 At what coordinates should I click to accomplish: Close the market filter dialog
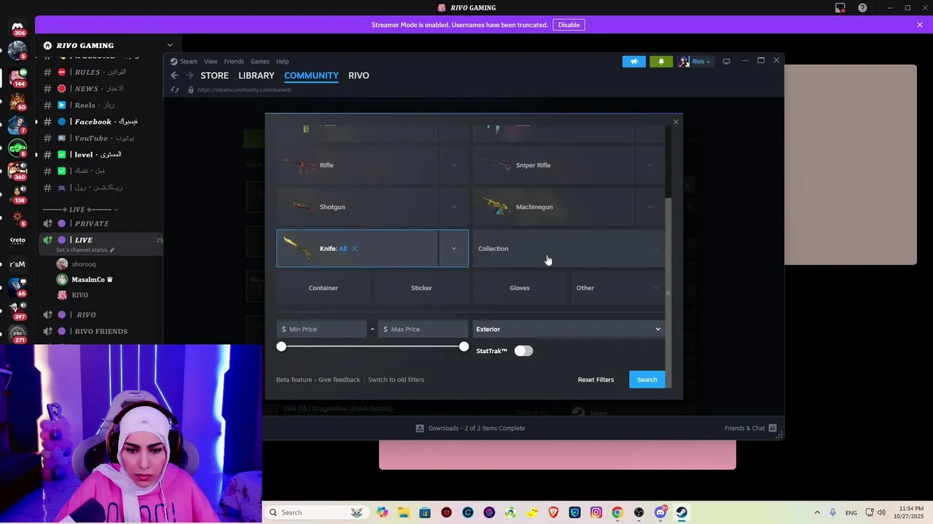676,122
